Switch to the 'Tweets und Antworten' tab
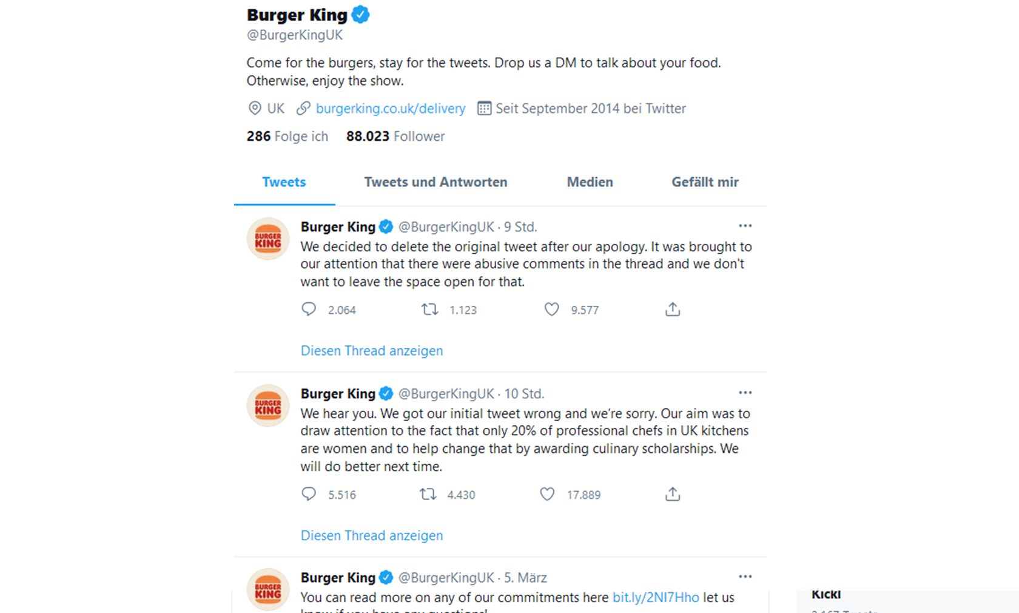 [x=435, y=182]
